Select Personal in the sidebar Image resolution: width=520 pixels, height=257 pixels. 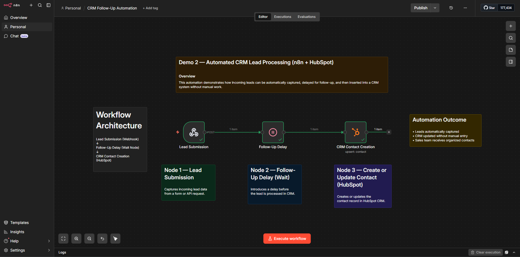point(27,27)
